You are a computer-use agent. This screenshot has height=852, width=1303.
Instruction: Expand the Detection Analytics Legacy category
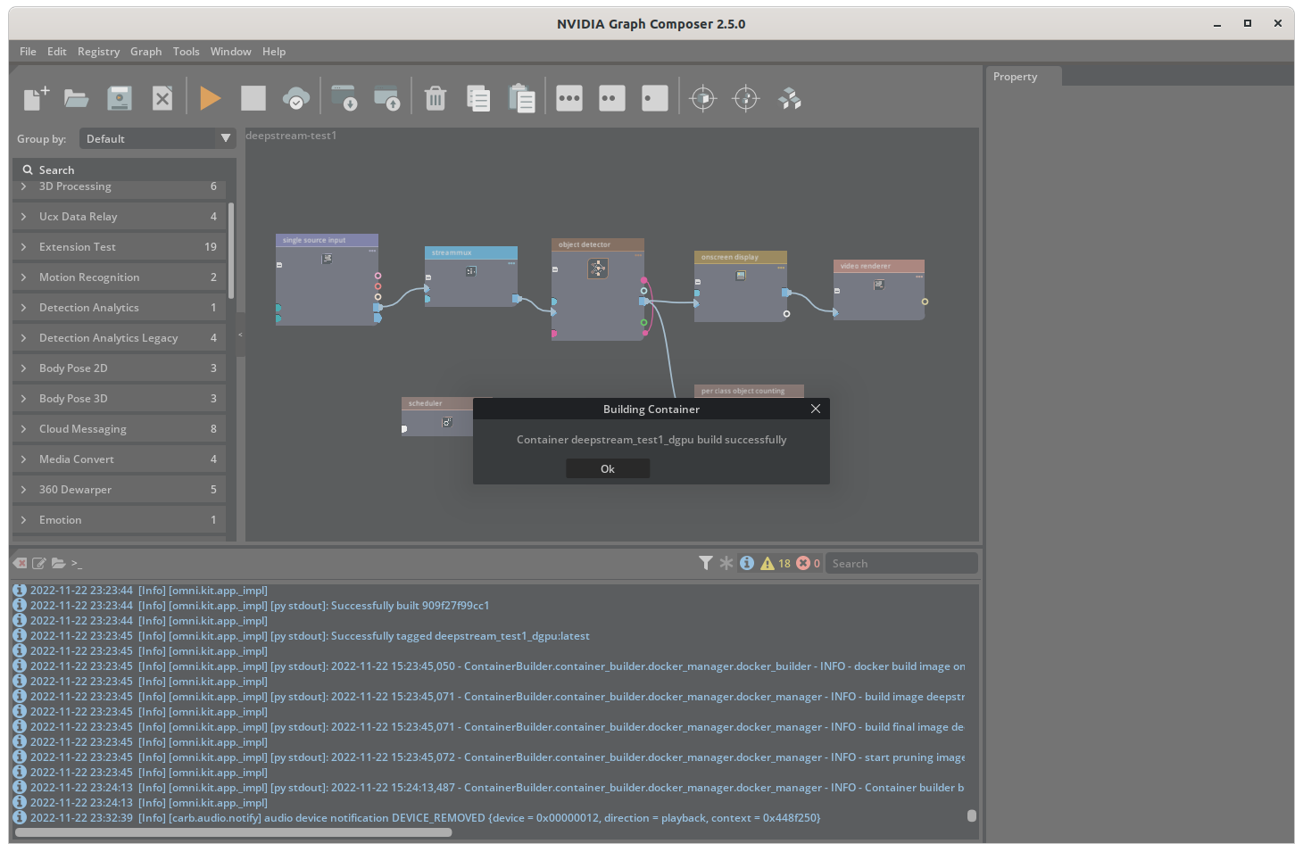pos(119,338)
